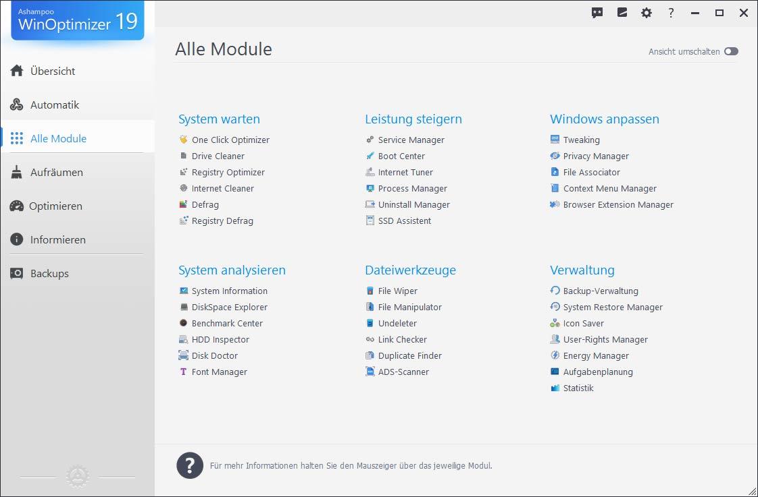The width and height of the screenshot is (758, 497).
Task: Click the skin/notes icon next to gear
Action: point(622,13)
